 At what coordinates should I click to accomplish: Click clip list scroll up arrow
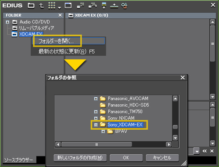212,22
